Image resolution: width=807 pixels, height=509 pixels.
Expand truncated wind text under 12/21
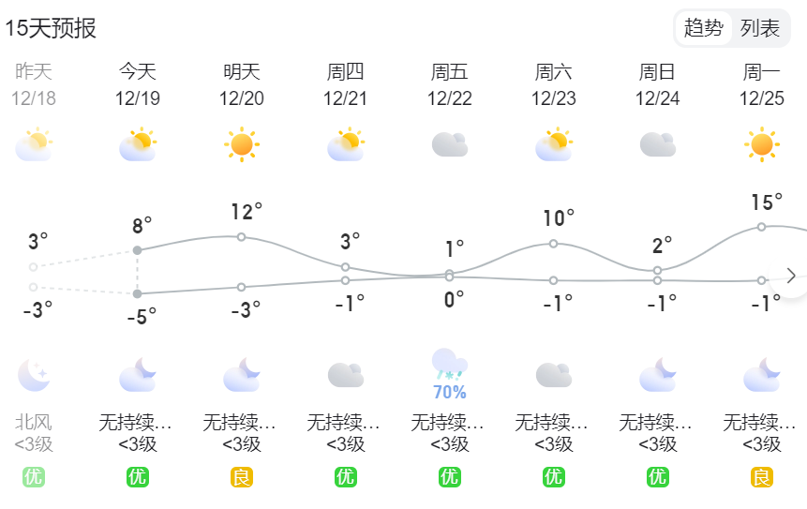(x=343, y=423)
